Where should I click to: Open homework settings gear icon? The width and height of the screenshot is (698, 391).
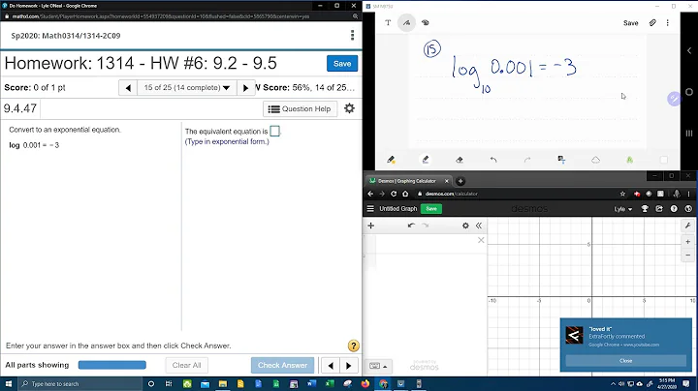tap(349, 108)
